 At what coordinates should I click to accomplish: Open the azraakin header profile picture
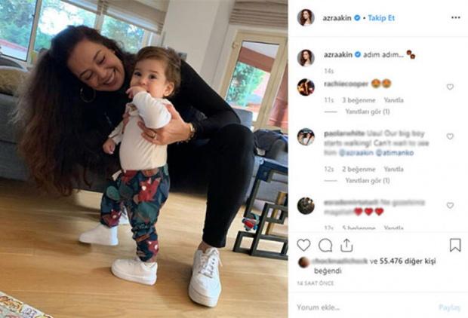coord(306,17)
